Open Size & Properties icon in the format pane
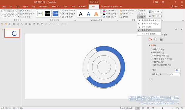Screen dimensions: 185x110 point(161,39)
